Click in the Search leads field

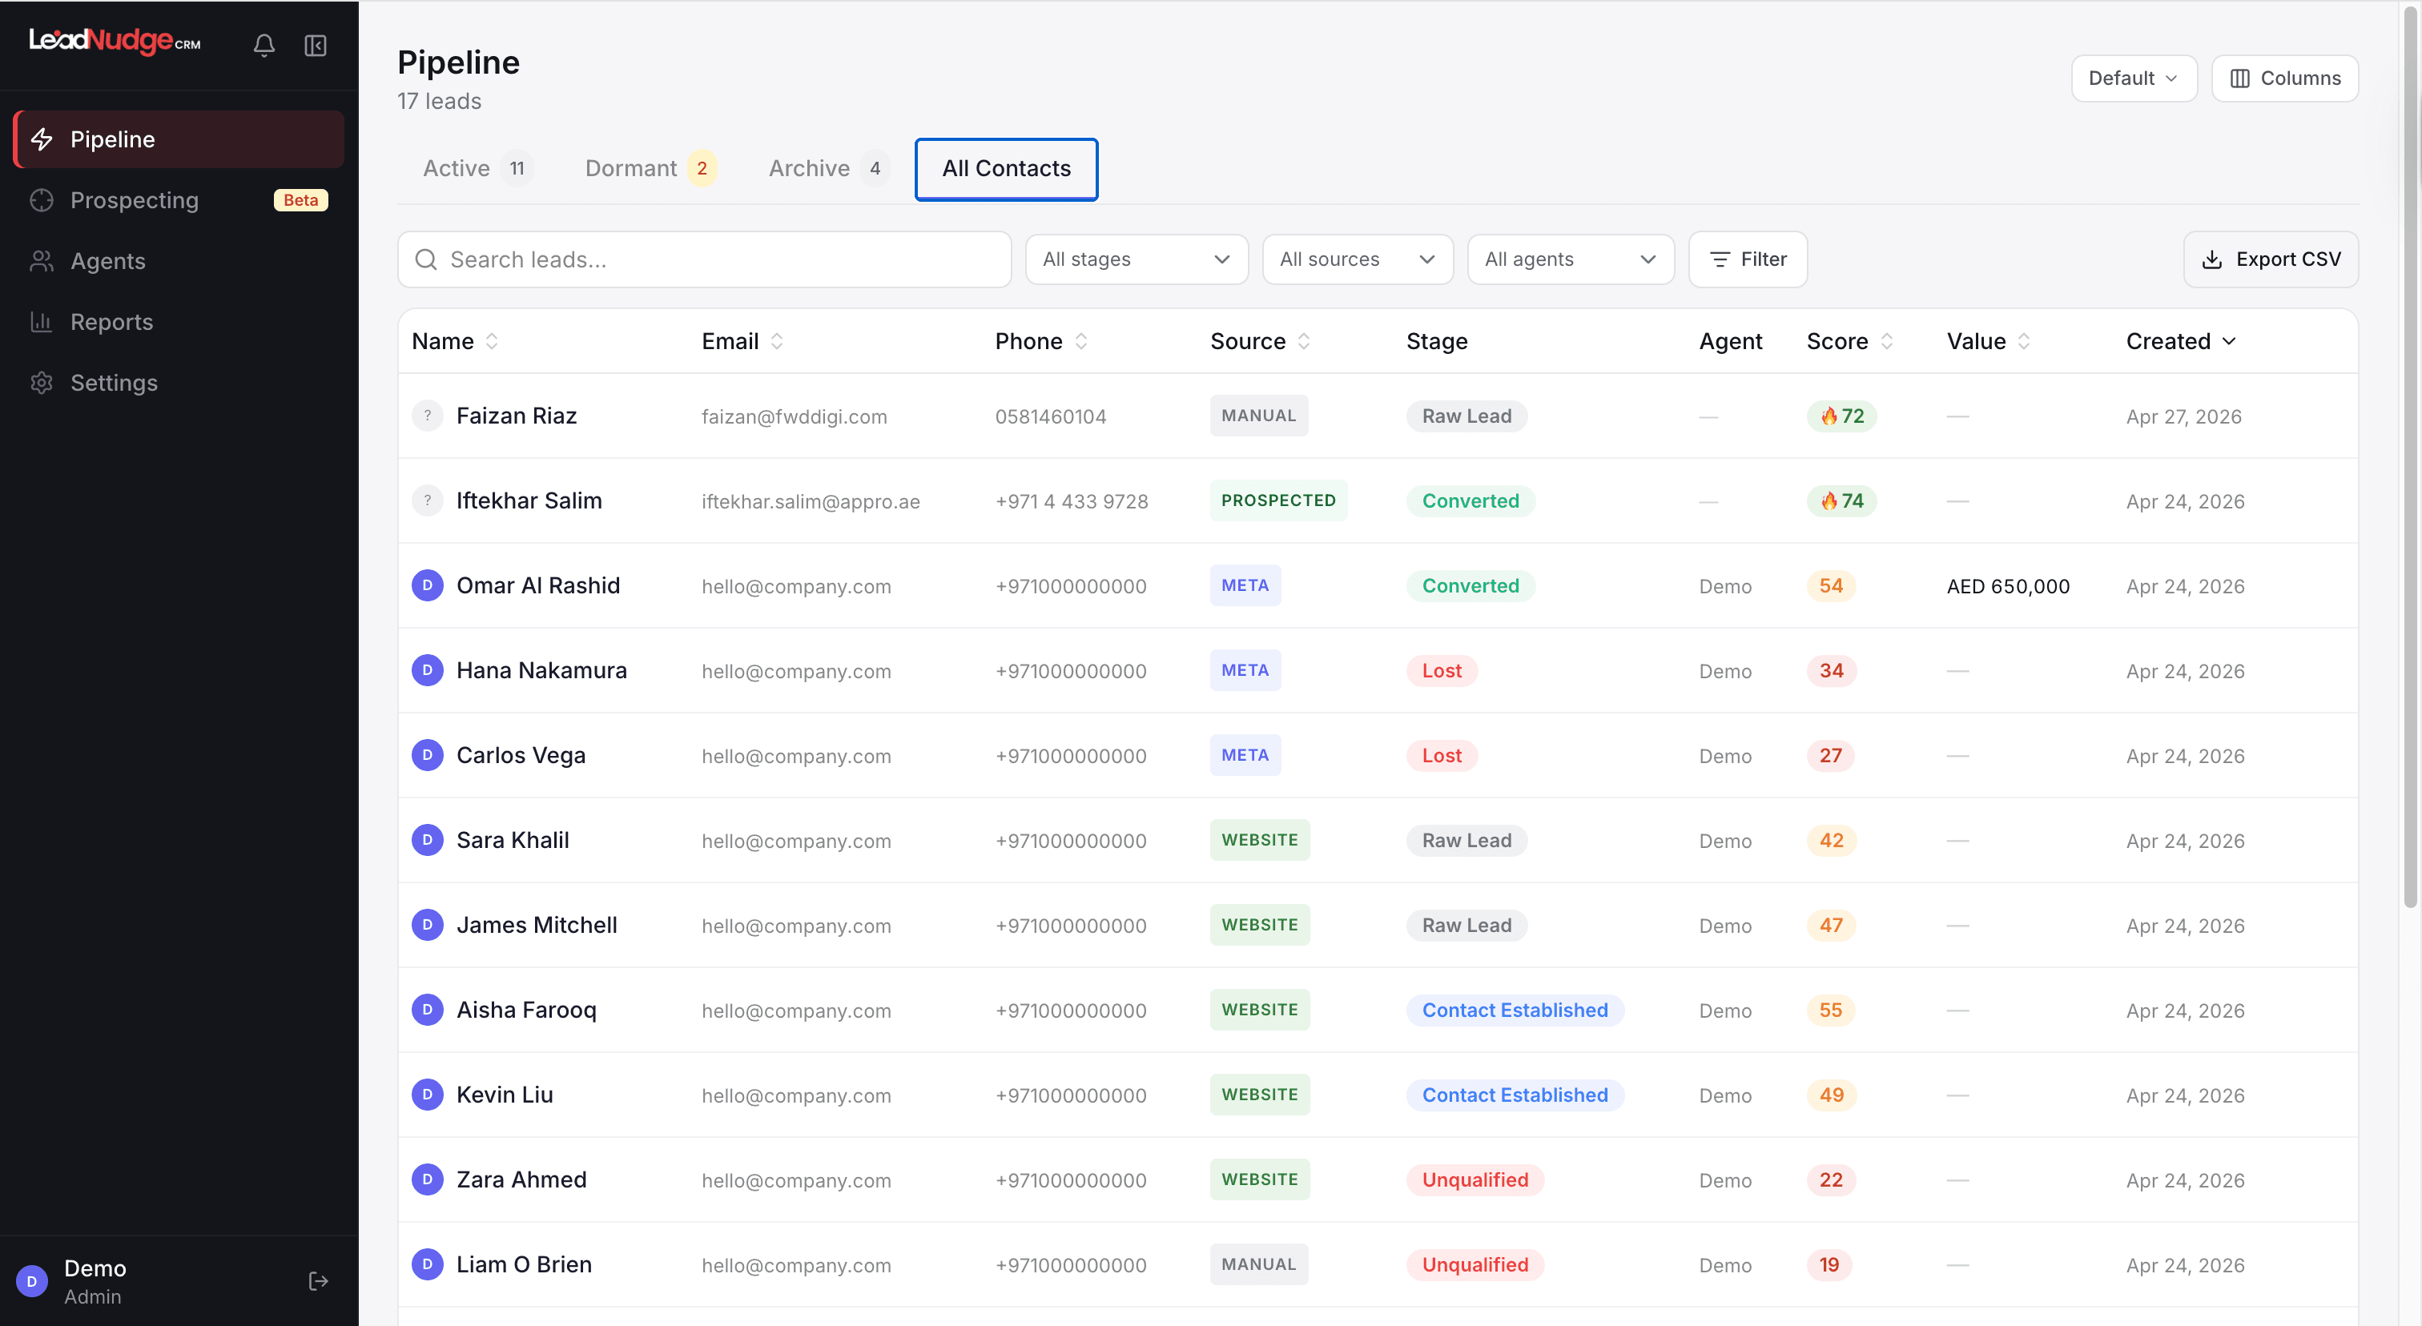click(704, 259)
